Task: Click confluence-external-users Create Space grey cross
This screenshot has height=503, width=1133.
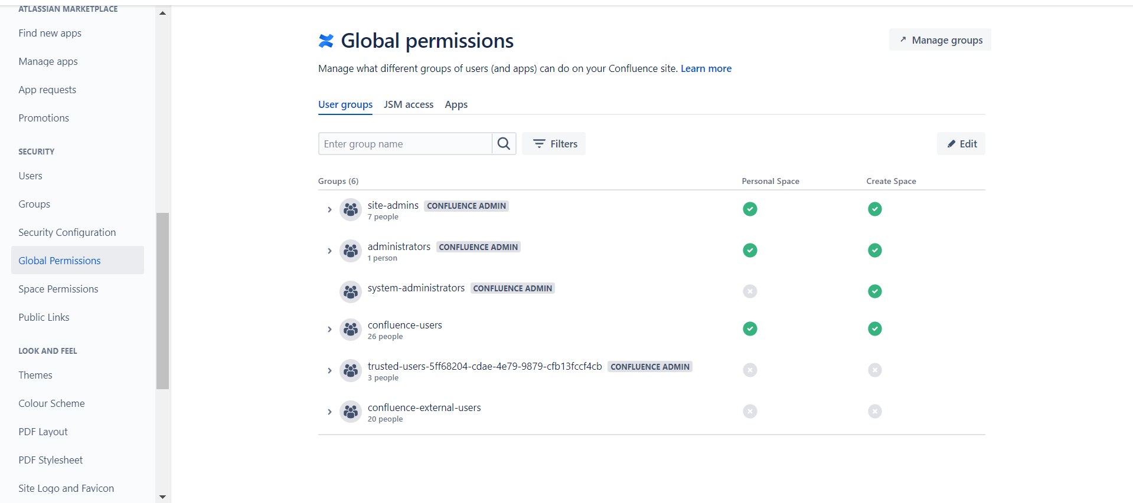Action: click(x=875, y=411)
